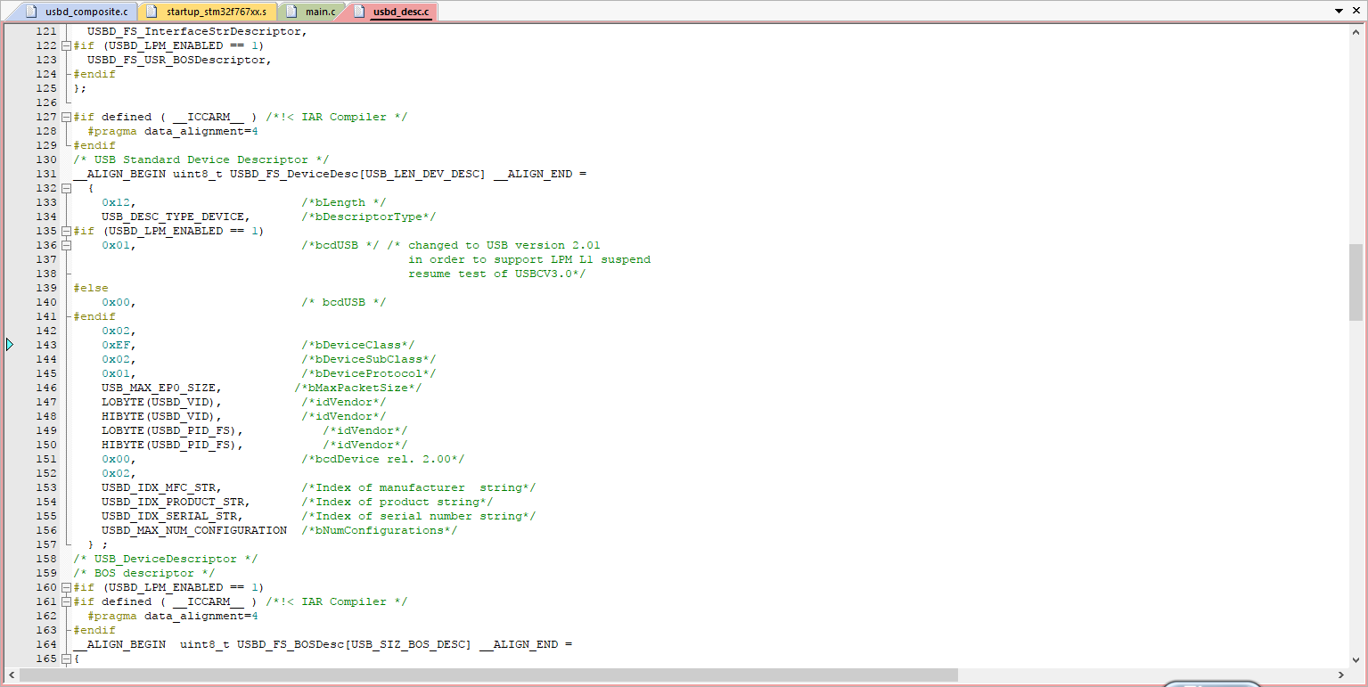Collapse the BOS #if fold at line 160
The width and height of the screenshot is (1368, 687).
click(66, 587)
